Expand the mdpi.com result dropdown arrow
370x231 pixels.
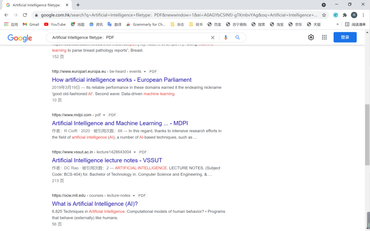click(x=104, y=115)
